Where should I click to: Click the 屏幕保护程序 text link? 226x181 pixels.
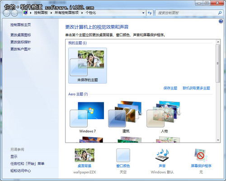pos(201,166)
